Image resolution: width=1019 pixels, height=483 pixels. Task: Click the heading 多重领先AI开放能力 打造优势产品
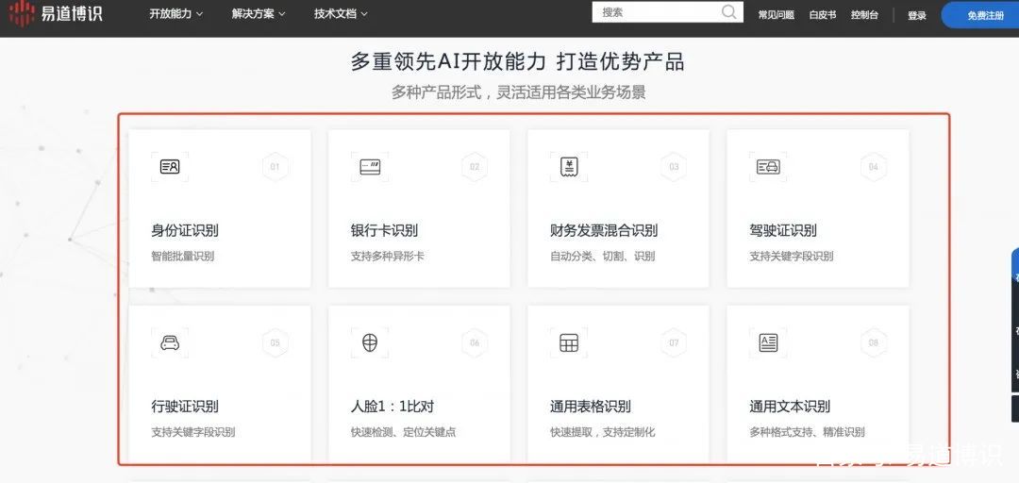(517, 61)
